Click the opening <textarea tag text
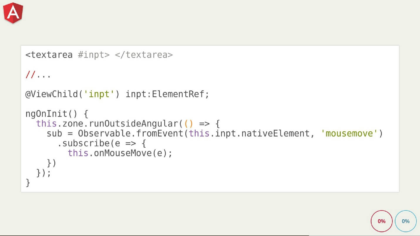The width and height of the screenshot is (420, 236). 49,55
